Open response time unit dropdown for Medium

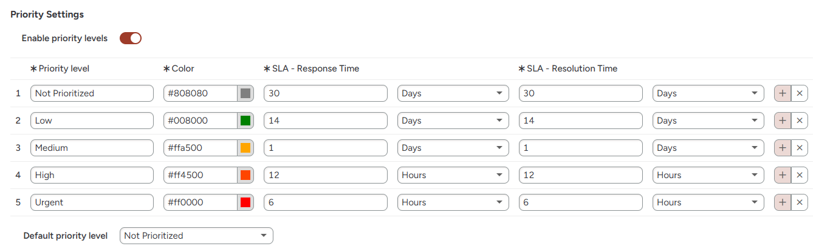pyautogui.click(x=453, y=148)
